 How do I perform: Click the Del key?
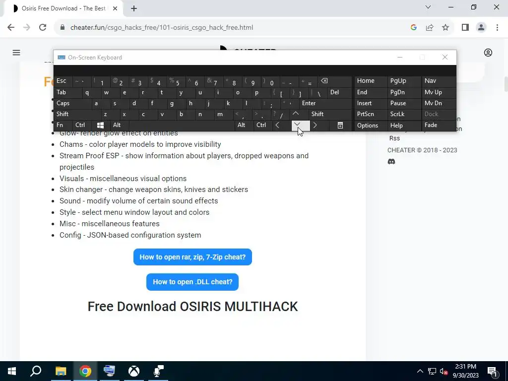tap(339, 92)
